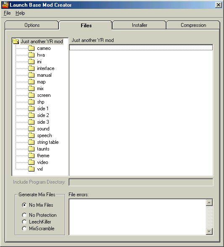Click the manual folder icon
This screenshot has width=224, height=247.
click(32, 75)
